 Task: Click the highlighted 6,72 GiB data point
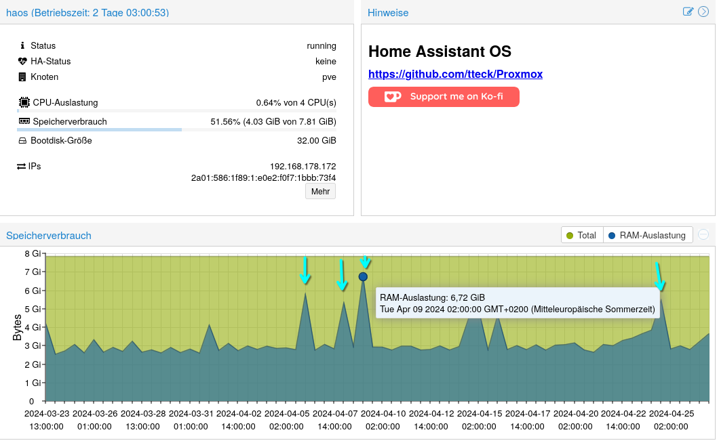(x=363, y=276)
